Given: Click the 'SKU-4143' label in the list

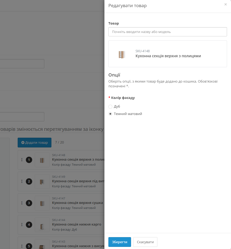Looking at the screenshot, I should (x=59, y=242).
